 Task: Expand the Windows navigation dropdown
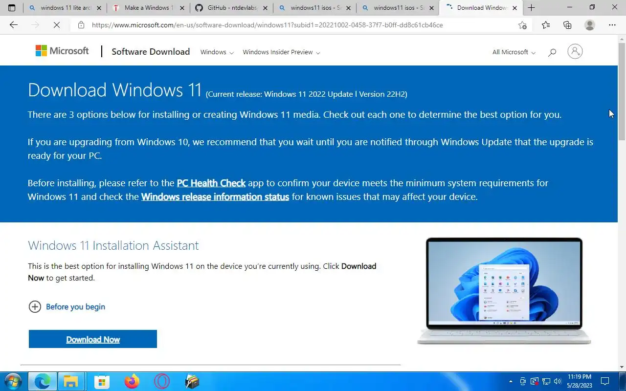[217, 52]
